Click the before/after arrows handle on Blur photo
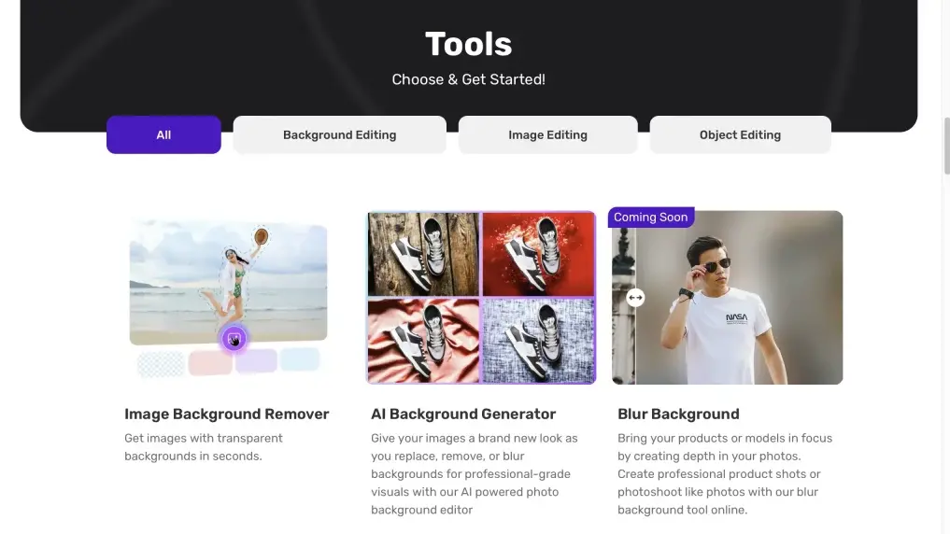Screen dimensions: 950x534 point(635,298)
